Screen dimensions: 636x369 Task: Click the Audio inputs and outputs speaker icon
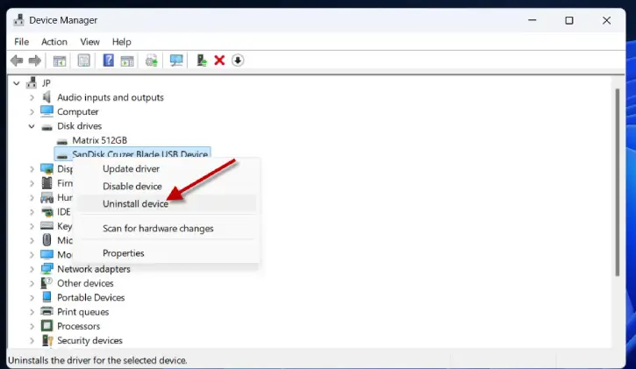click(47, 97)
